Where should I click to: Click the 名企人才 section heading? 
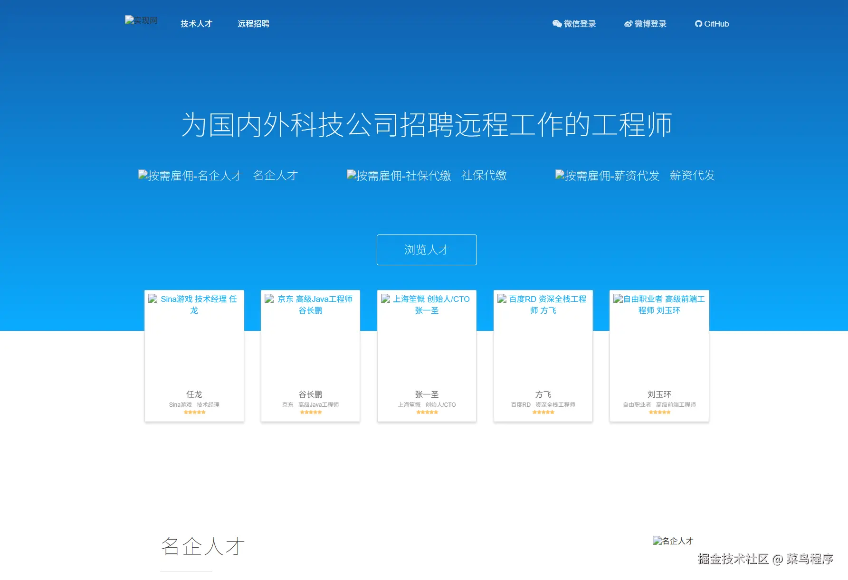pyautogui.click(x=203, y=546)
